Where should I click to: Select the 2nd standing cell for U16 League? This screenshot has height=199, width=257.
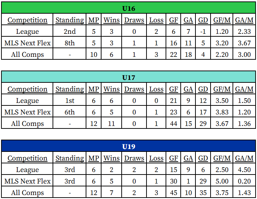pyautogui.click(x=69, y=32)
